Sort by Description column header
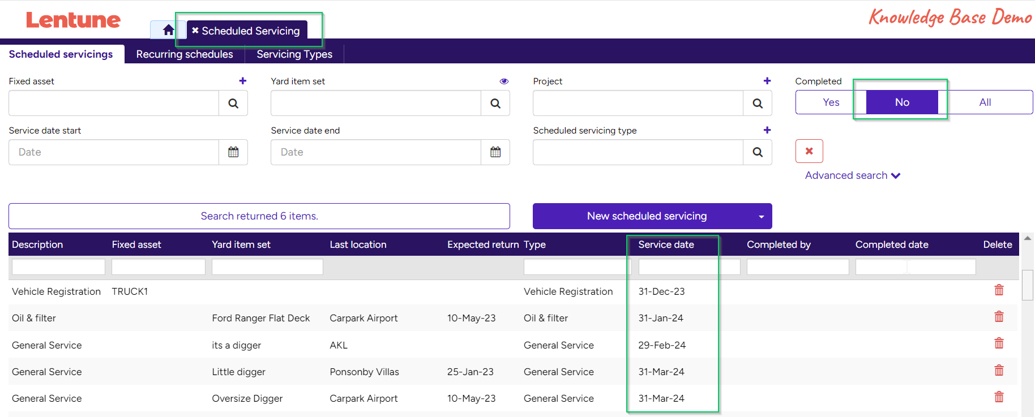Image resolution: width=1035 pixels, height=417 pixels. 37,244
